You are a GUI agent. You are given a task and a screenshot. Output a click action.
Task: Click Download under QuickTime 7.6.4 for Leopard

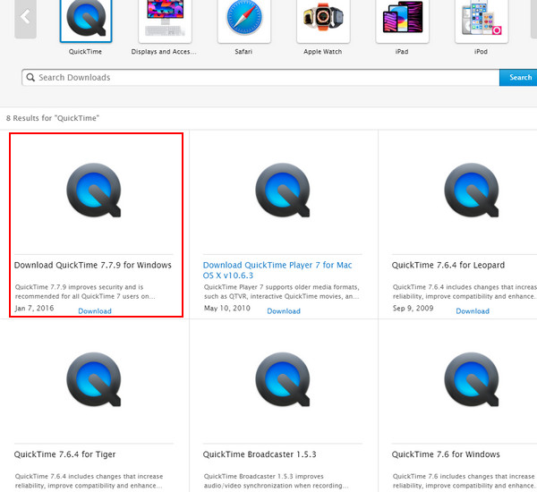coord(473,311)
